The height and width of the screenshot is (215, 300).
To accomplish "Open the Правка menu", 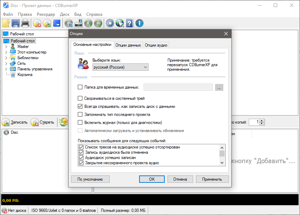I will [x=25, y=14].
